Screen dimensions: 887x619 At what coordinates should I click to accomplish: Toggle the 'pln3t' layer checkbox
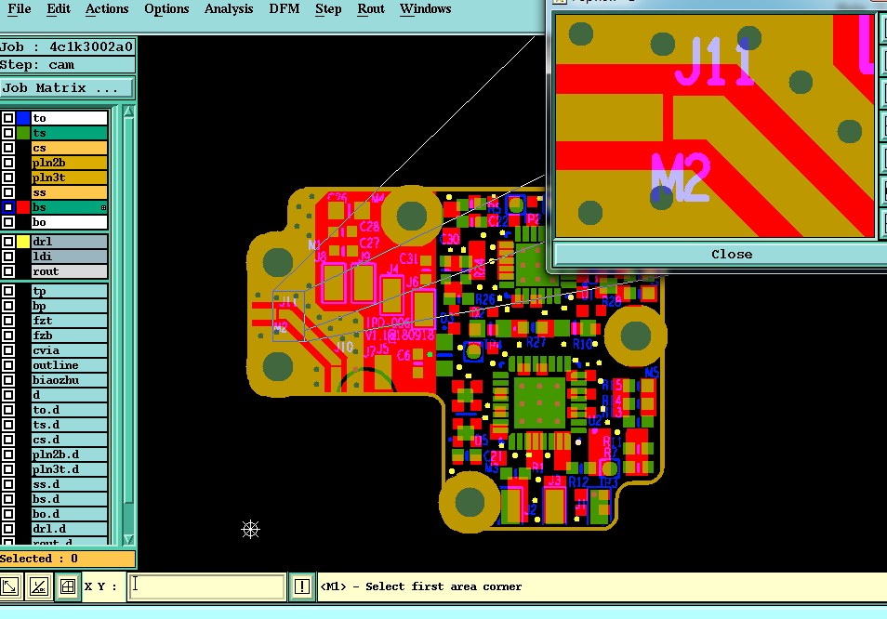8,178
